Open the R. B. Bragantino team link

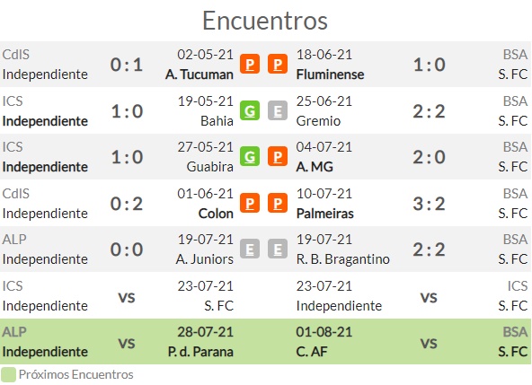(x=342, y=259)
